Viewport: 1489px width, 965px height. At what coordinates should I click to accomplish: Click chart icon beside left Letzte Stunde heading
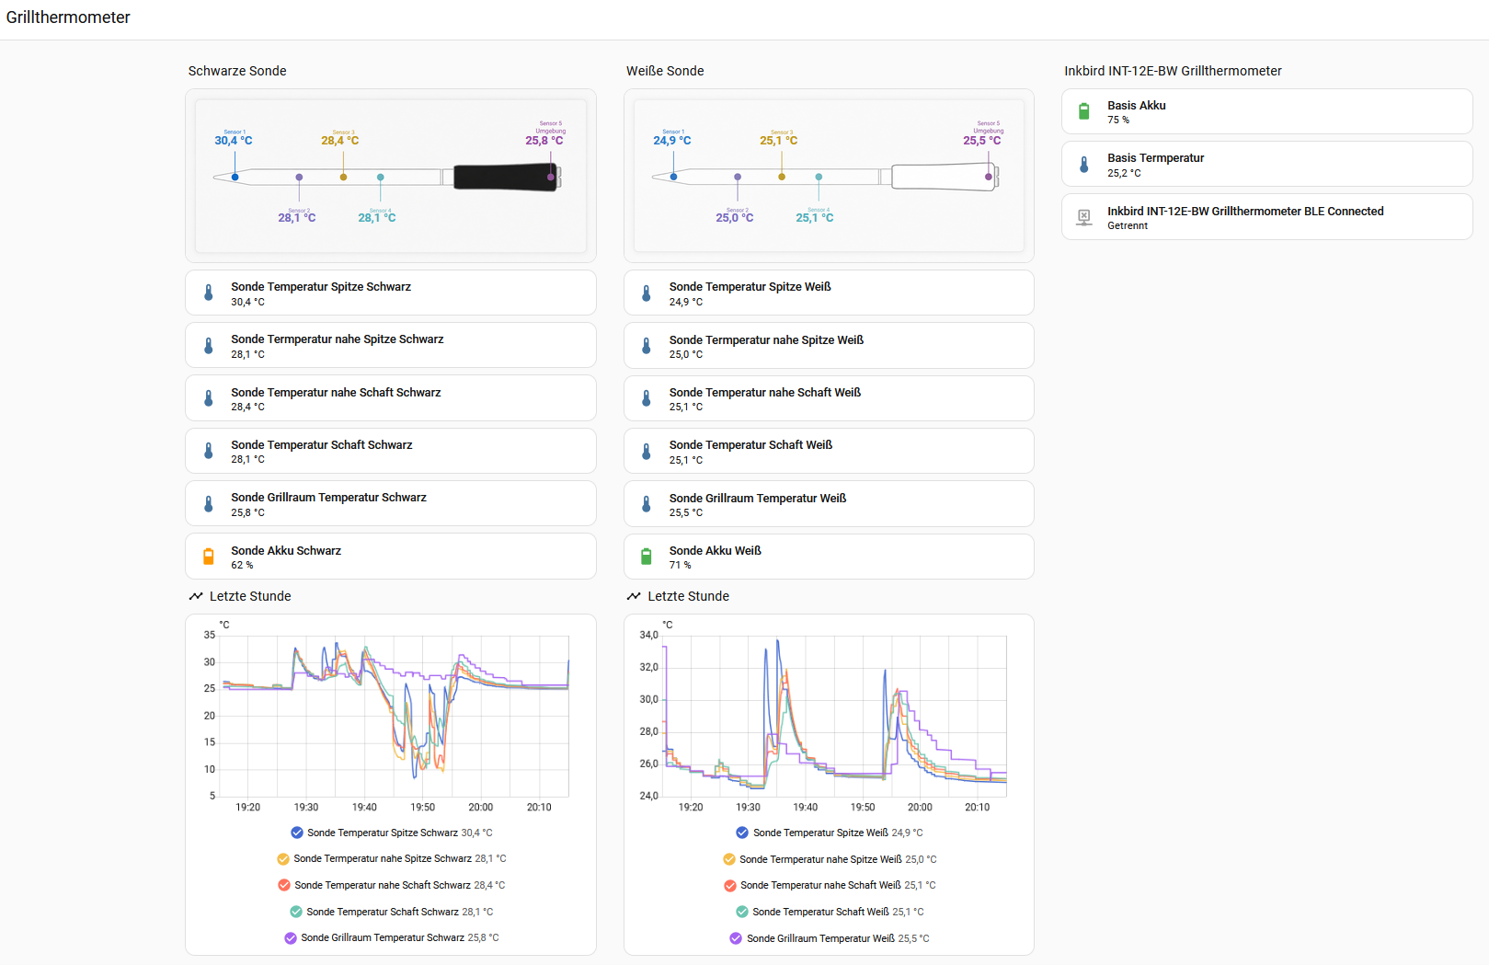(x=196, y=596)
